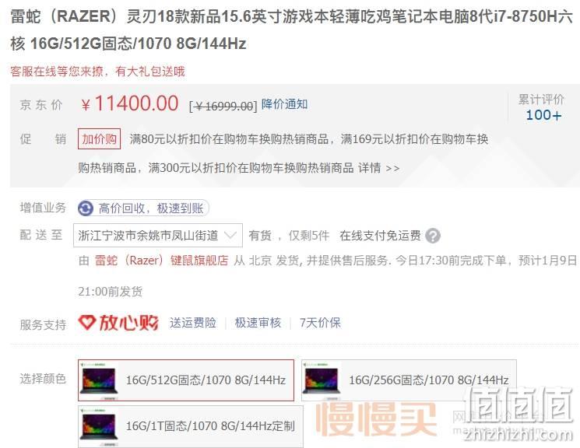Select the 16G/256G固态/1070 8G/144Hz configuration

click(409, 380)
